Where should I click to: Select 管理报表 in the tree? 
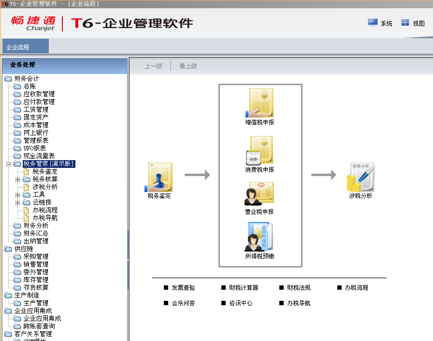pyautogui.click(x=36, y=141)
